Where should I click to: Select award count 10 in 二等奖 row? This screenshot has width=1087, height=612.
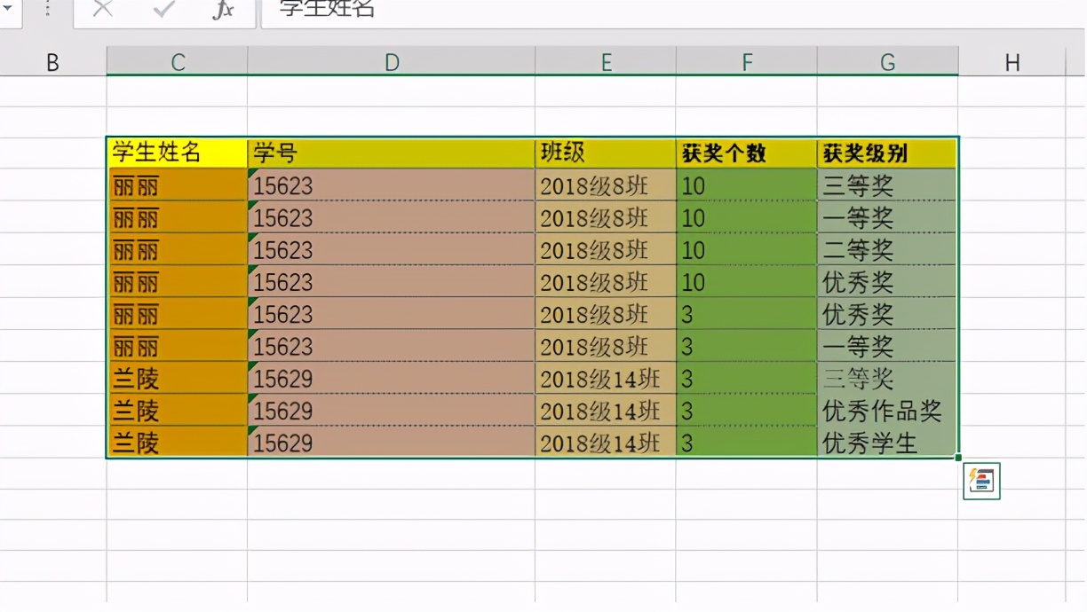click(747, 249)
